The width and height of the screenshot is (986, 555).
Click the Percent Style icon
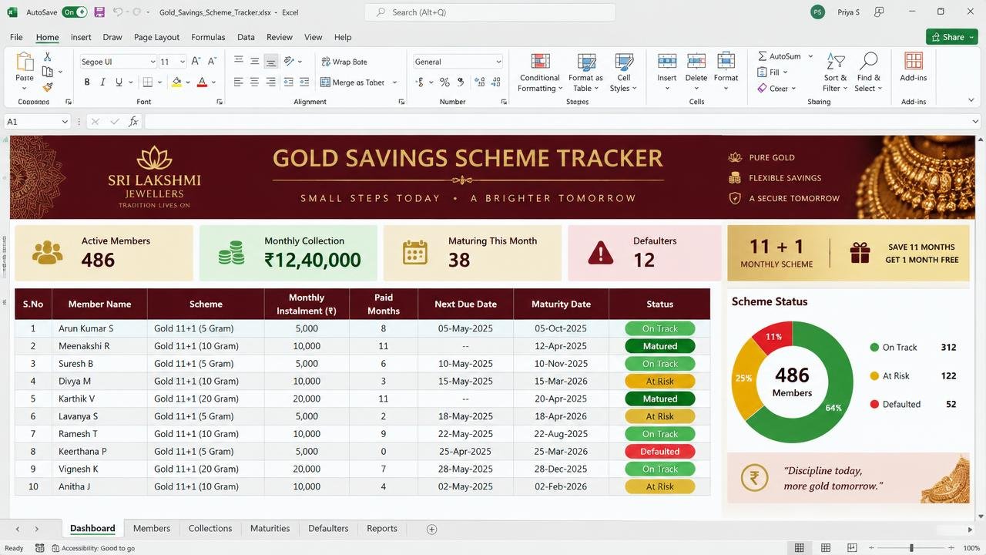point(444,82)
